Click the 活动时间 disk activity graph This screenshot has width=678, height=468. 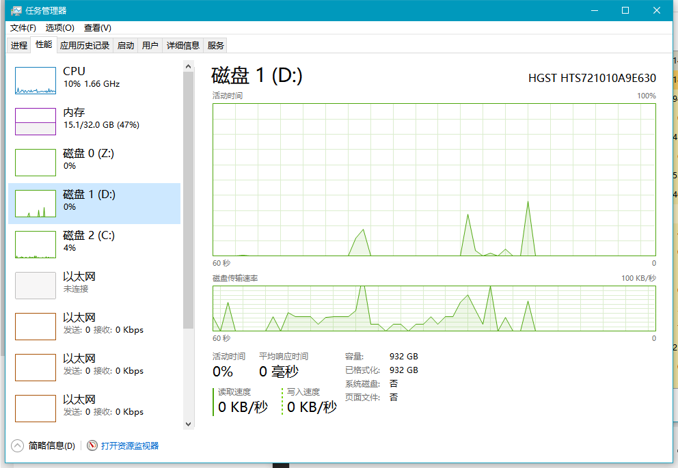434,180
